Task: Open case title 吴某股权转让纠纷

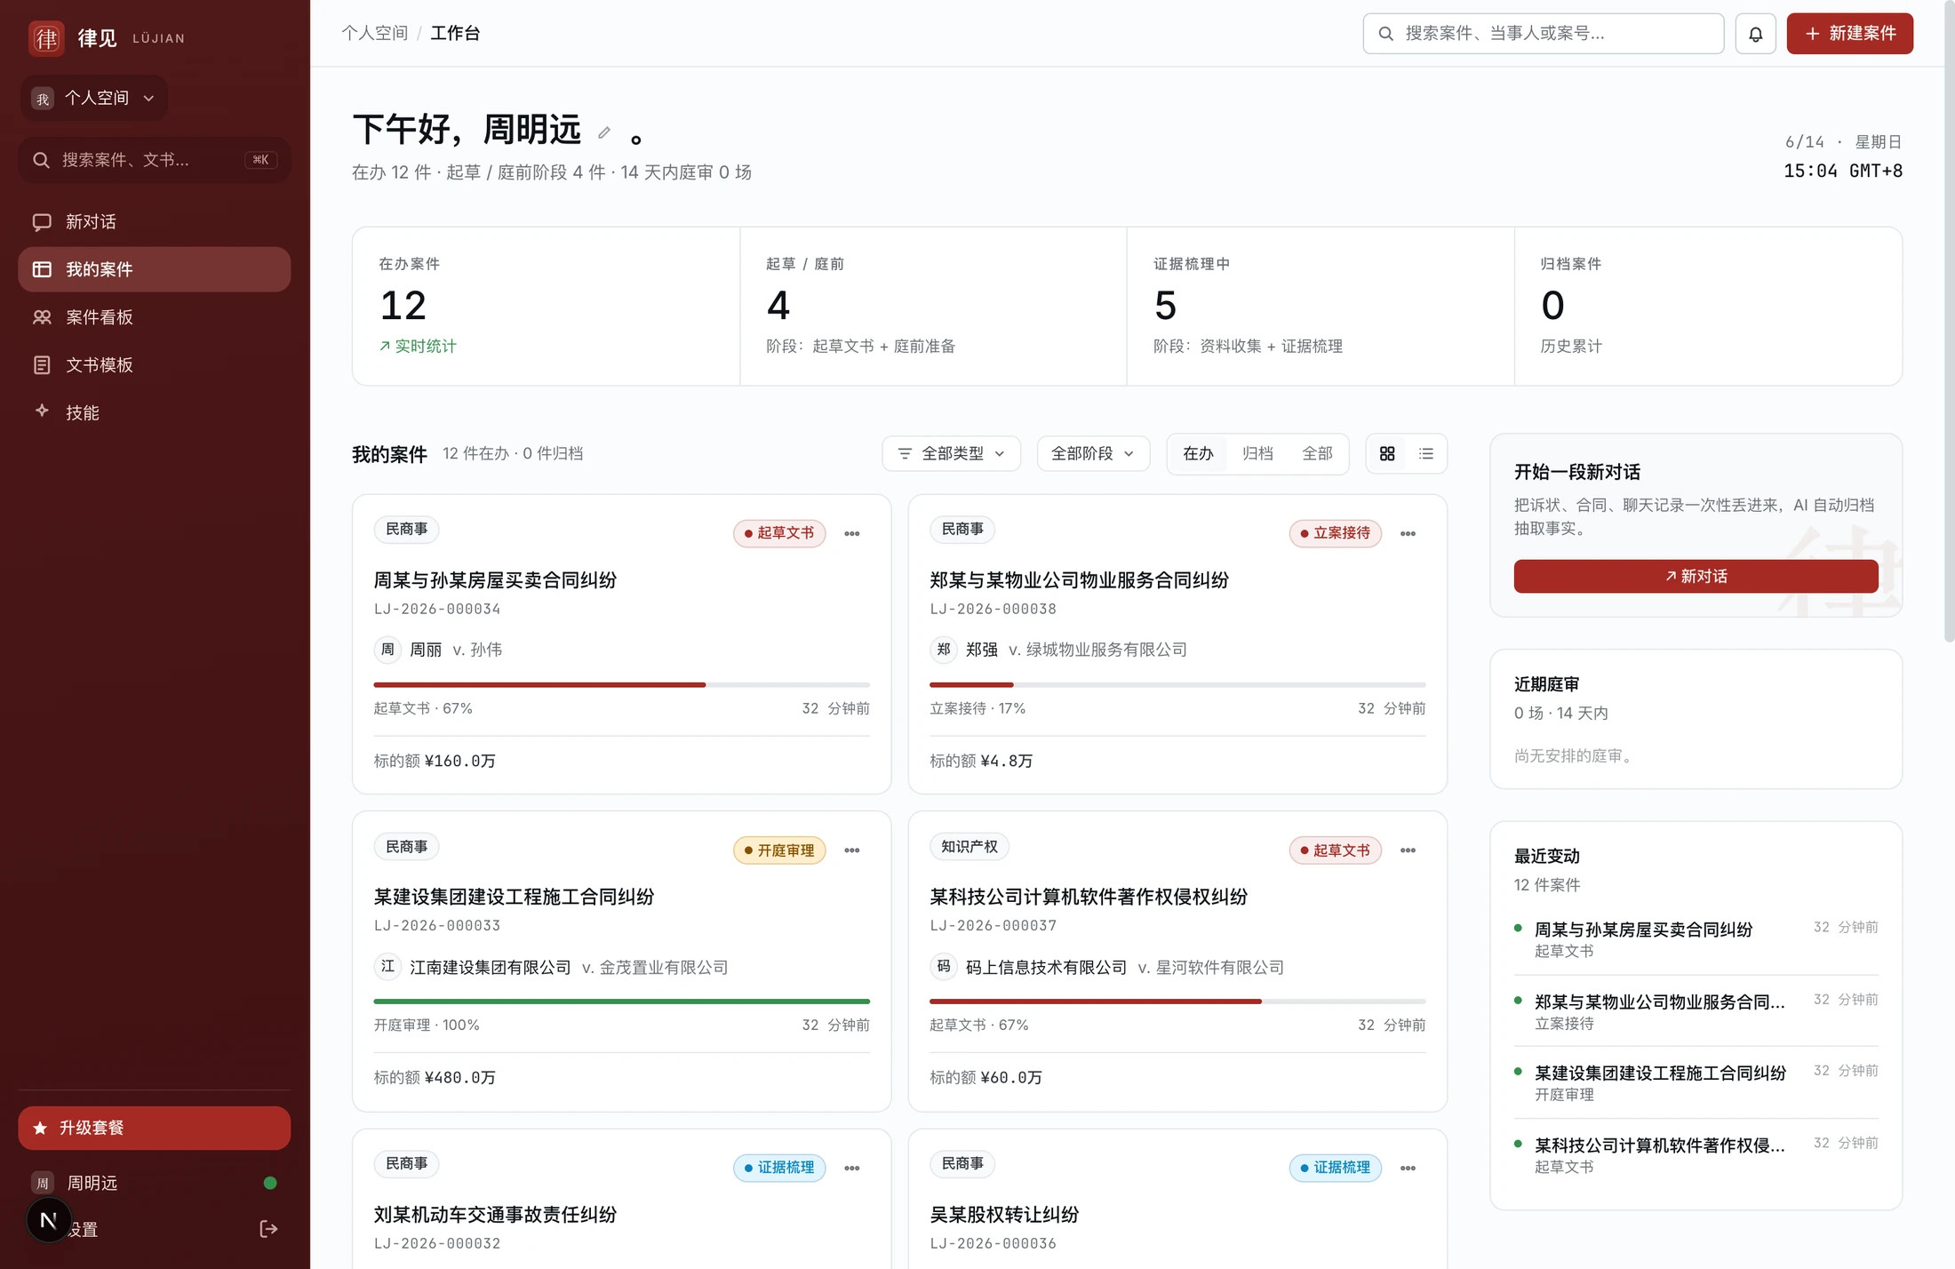Action: [1004, 1215]
